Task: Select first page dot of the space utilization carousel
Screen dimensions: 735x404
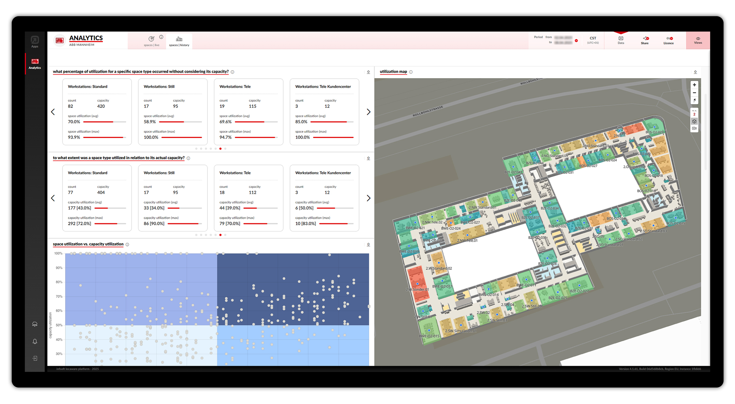Action: [196, 149]
